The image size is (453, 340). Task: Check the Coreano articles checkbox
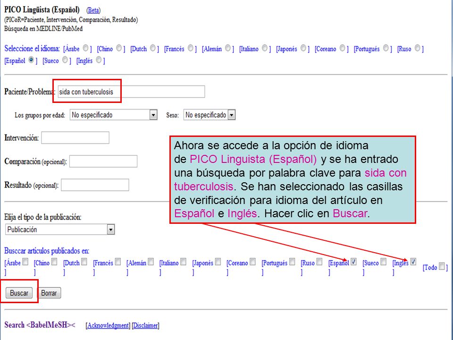pyautogui.click(x=253, y=262)
